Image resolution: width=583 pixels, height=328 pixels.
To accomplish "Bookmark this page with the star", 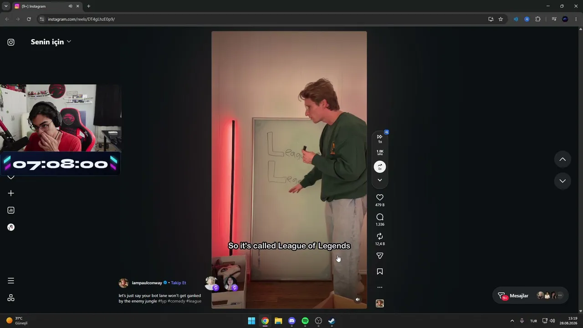I will click(501, 19).
